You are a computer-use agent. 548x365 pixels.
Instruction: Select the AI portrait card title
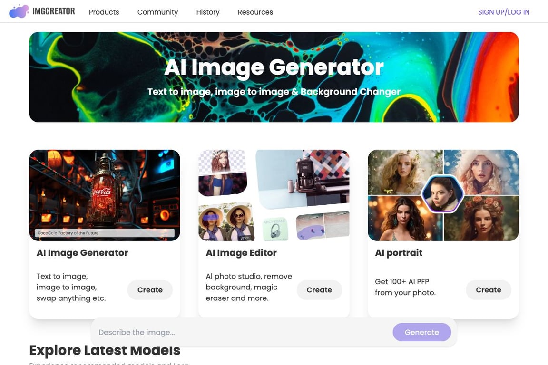coord(399,253)
